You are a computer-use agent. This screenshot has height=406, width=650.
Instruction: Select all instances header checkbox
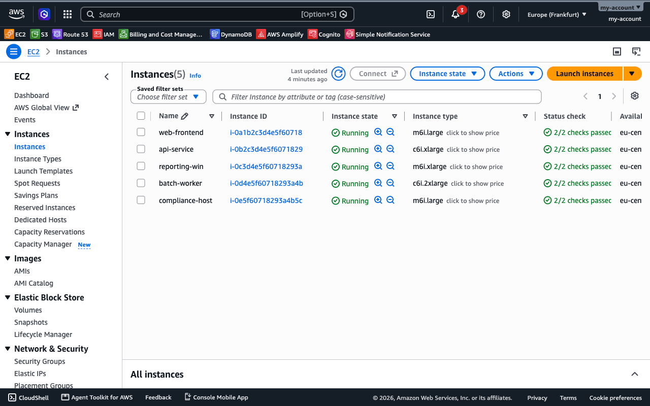141,116
